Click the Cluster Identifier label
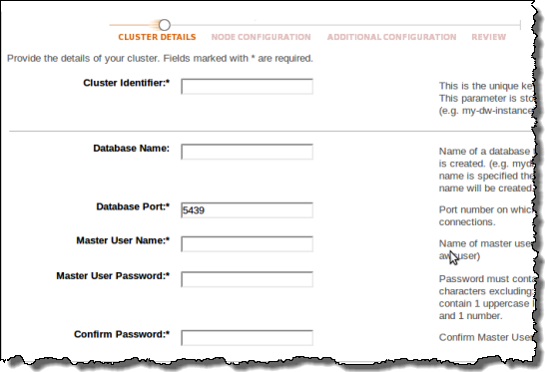This screenshot has height=372, width=545. click(126, 83)
